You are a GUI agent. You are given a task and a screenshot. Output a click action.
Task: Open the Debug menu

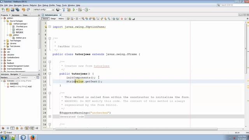(45, 5)
